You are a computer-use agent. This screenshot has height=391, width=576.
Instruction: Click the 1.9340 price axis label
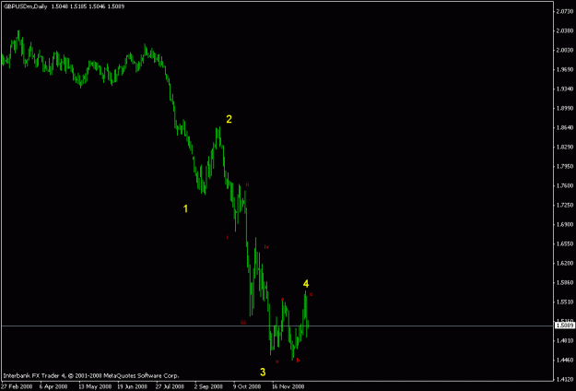click(x=565, y=89)
